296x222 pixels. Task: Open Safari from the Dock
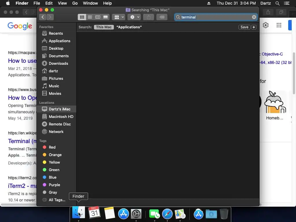pos(167,214)
